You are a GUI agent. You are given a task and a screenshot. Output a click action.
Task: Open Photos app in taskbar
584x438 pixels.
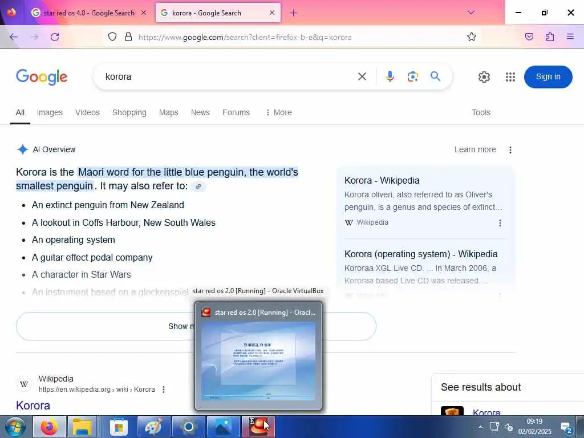pyautogui.click(x=223, y=427)
